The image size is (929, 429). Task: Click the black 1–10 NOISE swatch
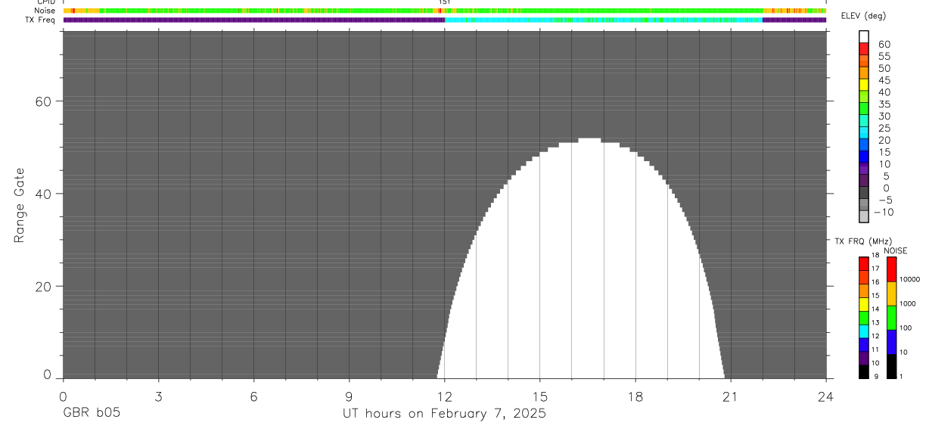(891, 366)
